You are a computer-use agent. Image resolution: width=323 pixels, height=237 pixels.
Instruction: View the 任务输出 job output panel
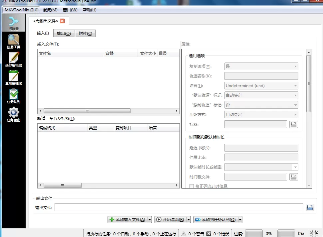pyautogui.click(x=13, y=114)
